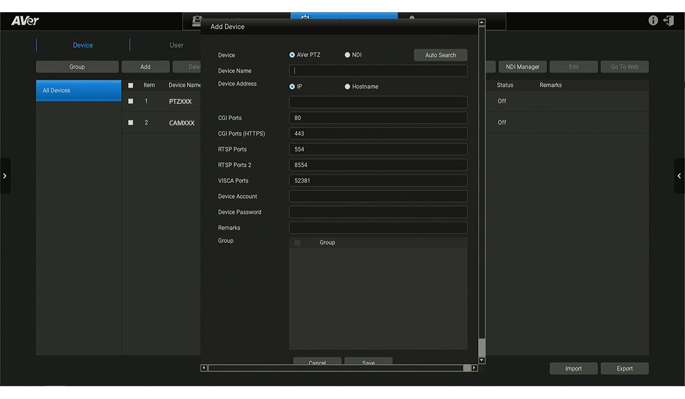Open the right side panel arrow
Screen dimensions: 685x399
tap(679, 176)
